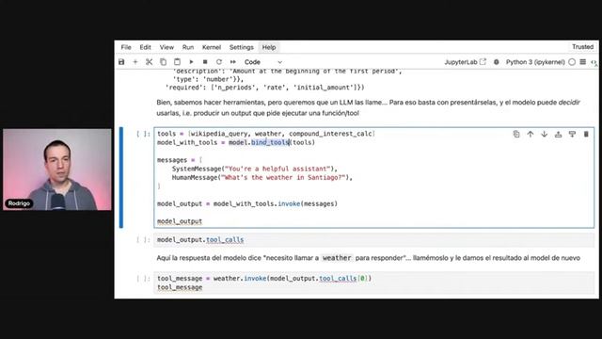Click the 'Rodrigo' name label on video
The width and height of the screenshot is (602, 339).
pyautogui.click(x=19, y=203)
